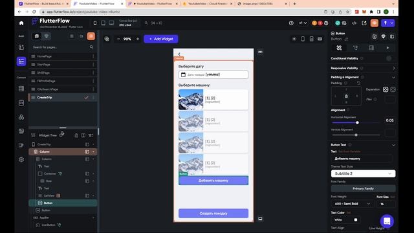414x233 pixels.
Task: Select the Button row highlighted in Widget Tree
Action: [x=63, y=203]
